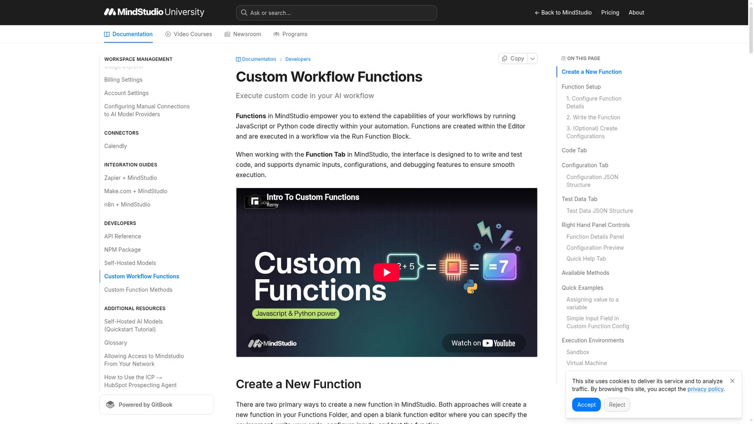Select Custom Workflow Functions in sidebar
Screen dimensions: 754x424
(x=141, y=276)
